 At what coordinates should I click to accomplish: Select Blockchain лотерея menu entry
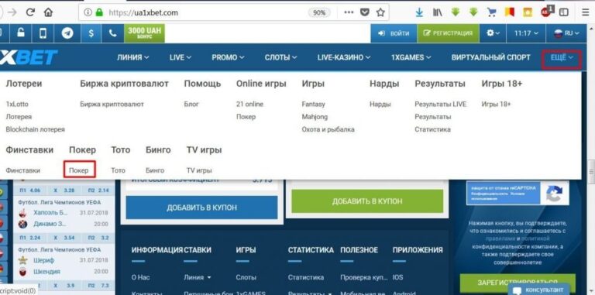(x=36, y=129)
